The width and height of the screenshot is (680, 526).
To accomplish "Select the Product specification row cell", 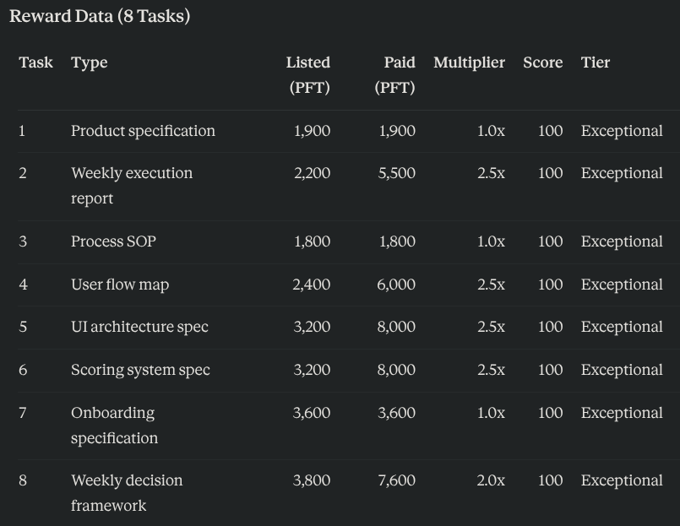I will [143, 131].
